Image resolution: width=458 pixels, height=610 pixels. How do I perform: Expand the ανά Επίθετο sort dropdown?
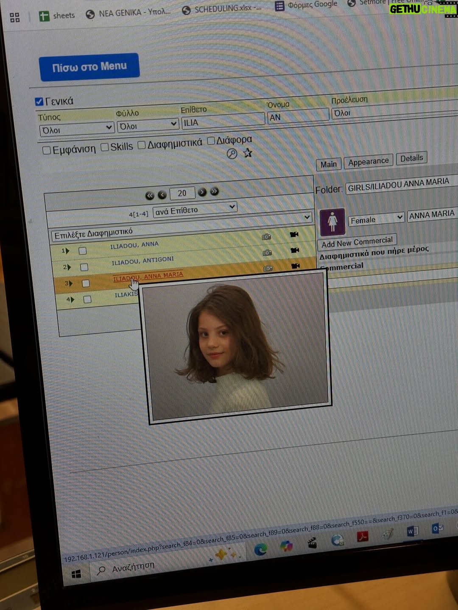[195, 210]
